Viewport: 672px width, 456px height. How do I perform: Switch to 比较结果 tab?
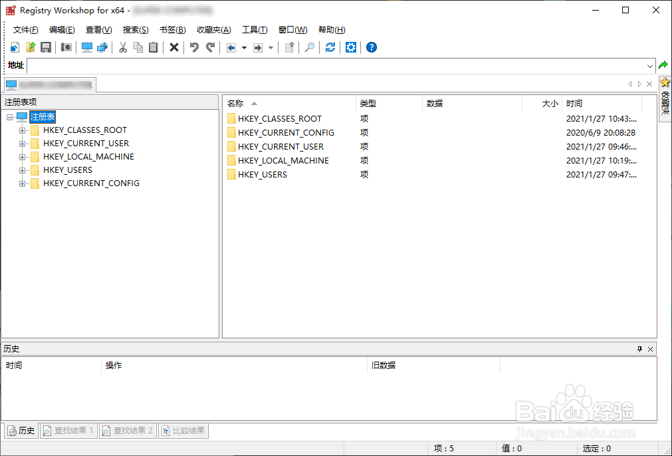tap(183, 431)
